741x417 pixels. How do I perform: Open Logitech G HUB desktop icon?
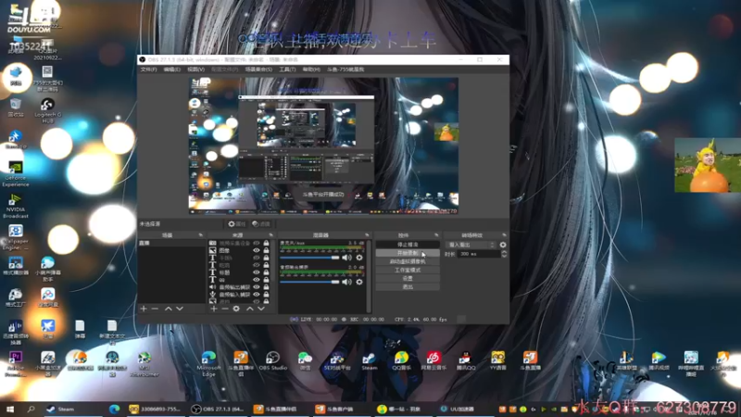tap(47, 110)
